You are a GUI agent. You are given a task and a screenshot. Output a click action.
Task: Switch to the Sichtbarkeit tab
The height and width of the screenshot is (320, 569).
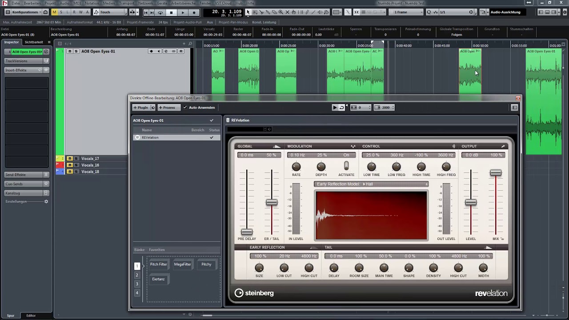pos(34,42)
